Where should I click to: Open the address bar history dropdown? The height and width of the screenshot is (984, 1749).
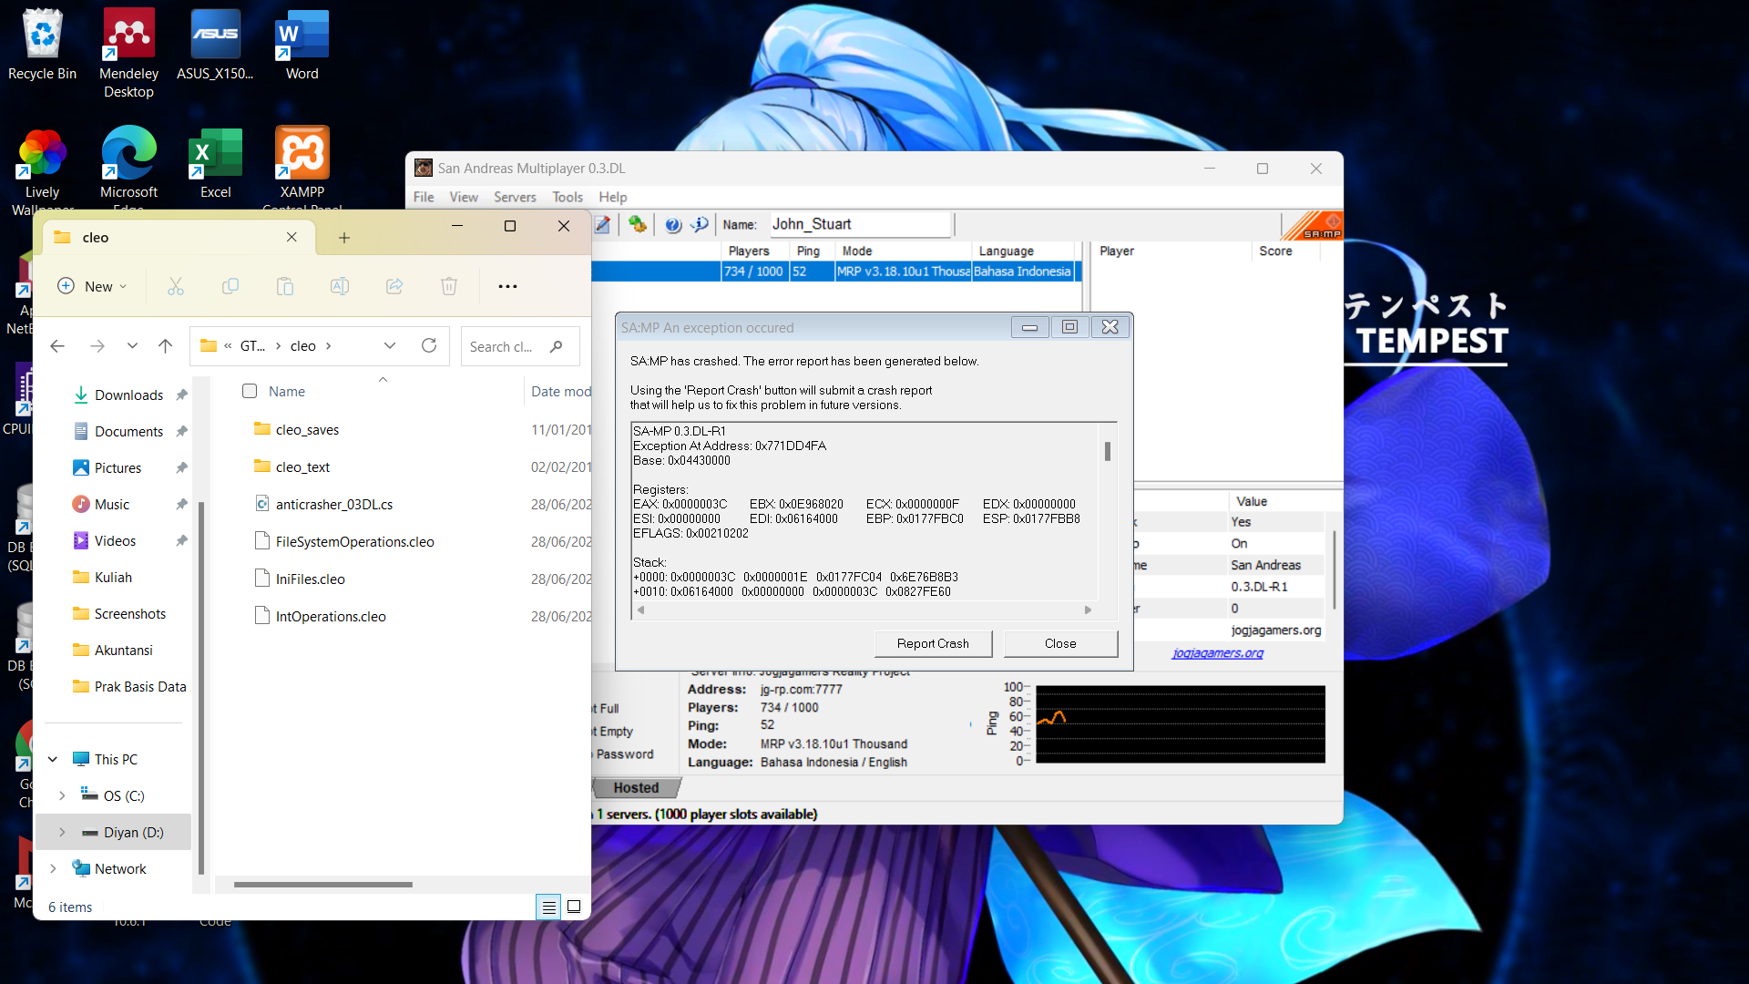click(x=390, y=345)
